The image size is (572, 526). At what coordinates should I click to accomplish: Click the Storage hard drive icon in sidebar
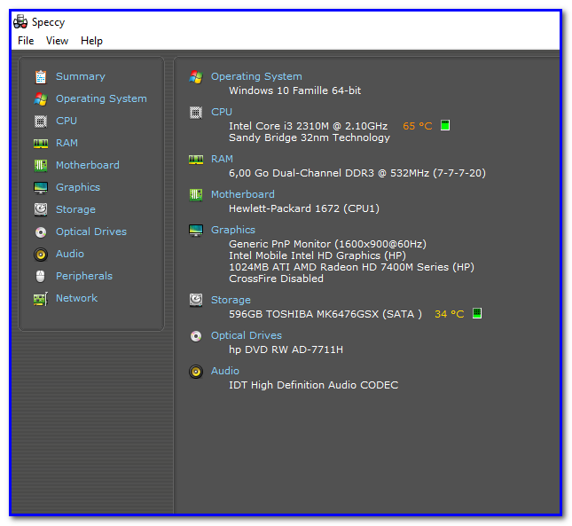(x=41, y=209)
